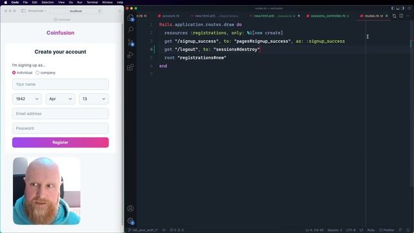Screen dimensions: 414x233
Task: Open the Edit menu
Action: click(34, 3)
